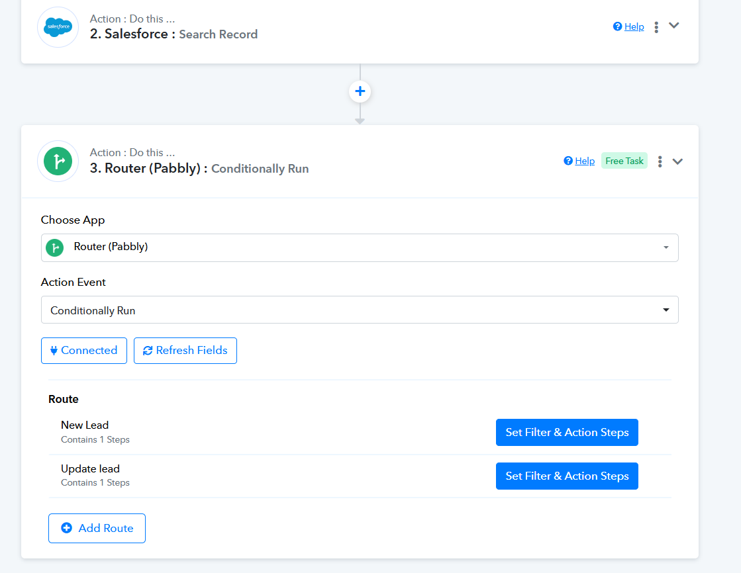Open the Action Event Conditionally Run dropdown
This screenshot has width=741, height=573.
[360, 310]
